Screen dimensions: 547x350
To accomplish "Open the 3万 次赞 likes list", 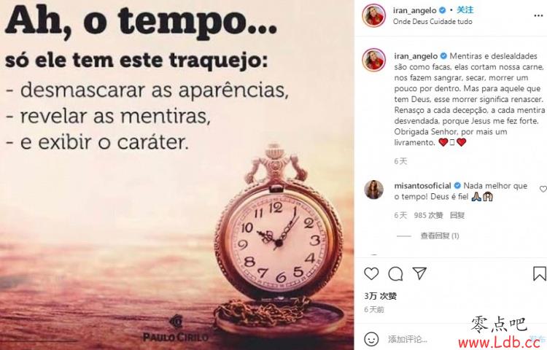I will pyautogui.click(x=380, y=296).
